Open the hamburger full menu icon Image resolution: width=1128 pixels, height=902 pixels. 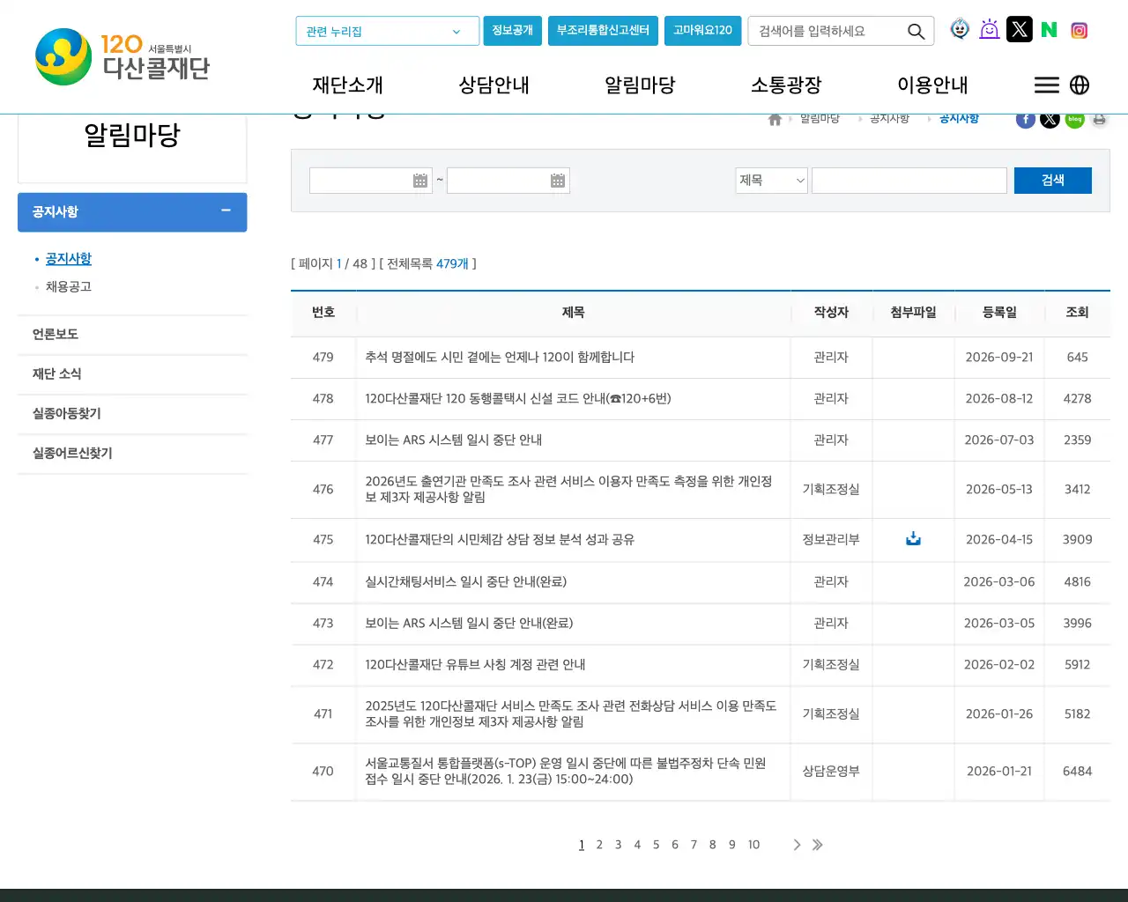pyautogui.click(x=1047, y=85)
